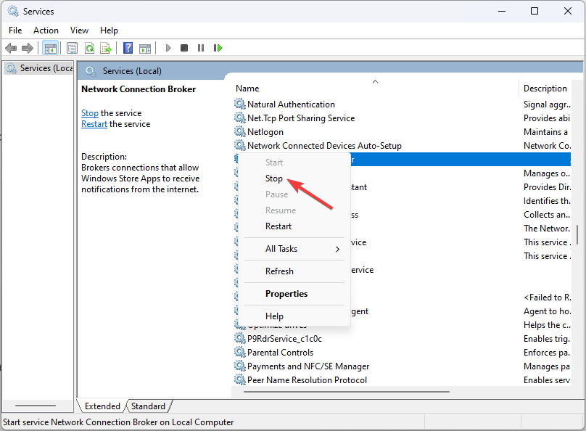Select the Parental Controls service

(280, 353)
